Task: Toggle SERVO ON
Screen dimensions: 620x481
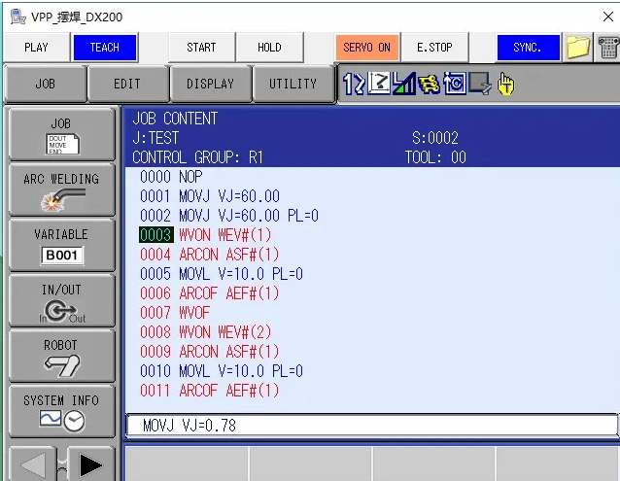Action: (x=367, y=48)
